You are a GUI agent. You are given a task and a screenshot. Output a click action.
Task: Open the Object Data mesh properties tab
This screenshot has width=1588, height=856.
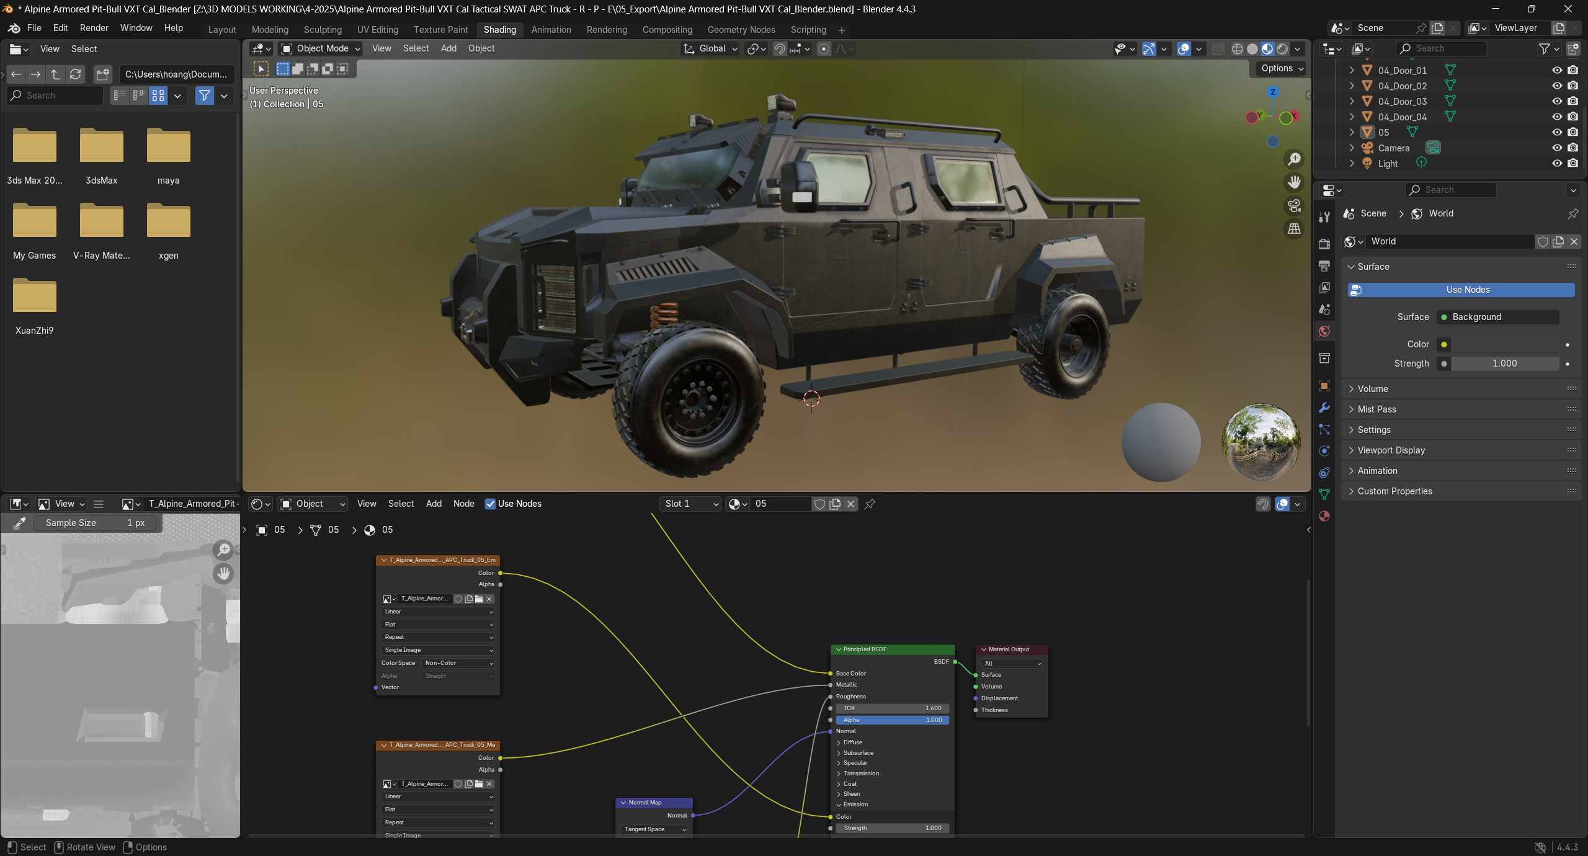coord(1324,494)
